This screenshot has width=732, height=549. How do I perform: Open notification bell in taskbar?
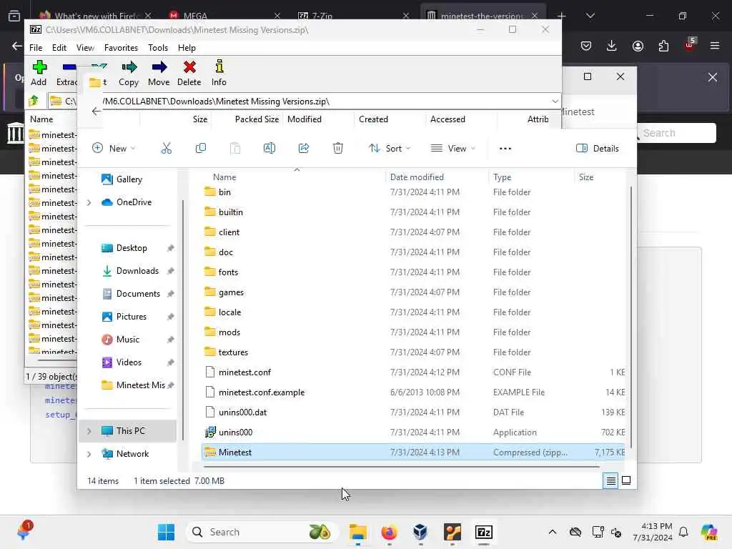[x=683, y=532]
